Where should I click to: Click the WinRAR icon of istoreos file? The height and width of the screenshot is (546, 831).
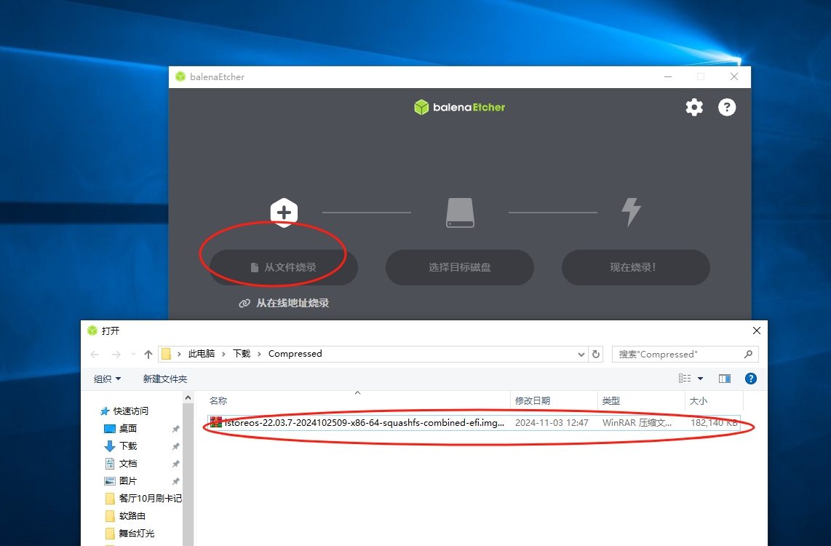click(x=215, y=422)
